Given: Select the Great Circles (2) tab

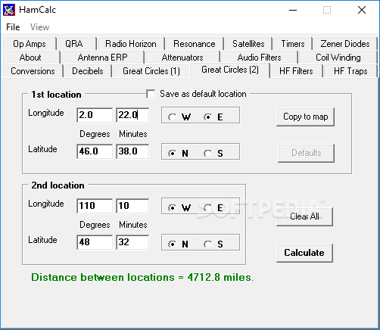Looking at the screenshot, I should (230, 70).
